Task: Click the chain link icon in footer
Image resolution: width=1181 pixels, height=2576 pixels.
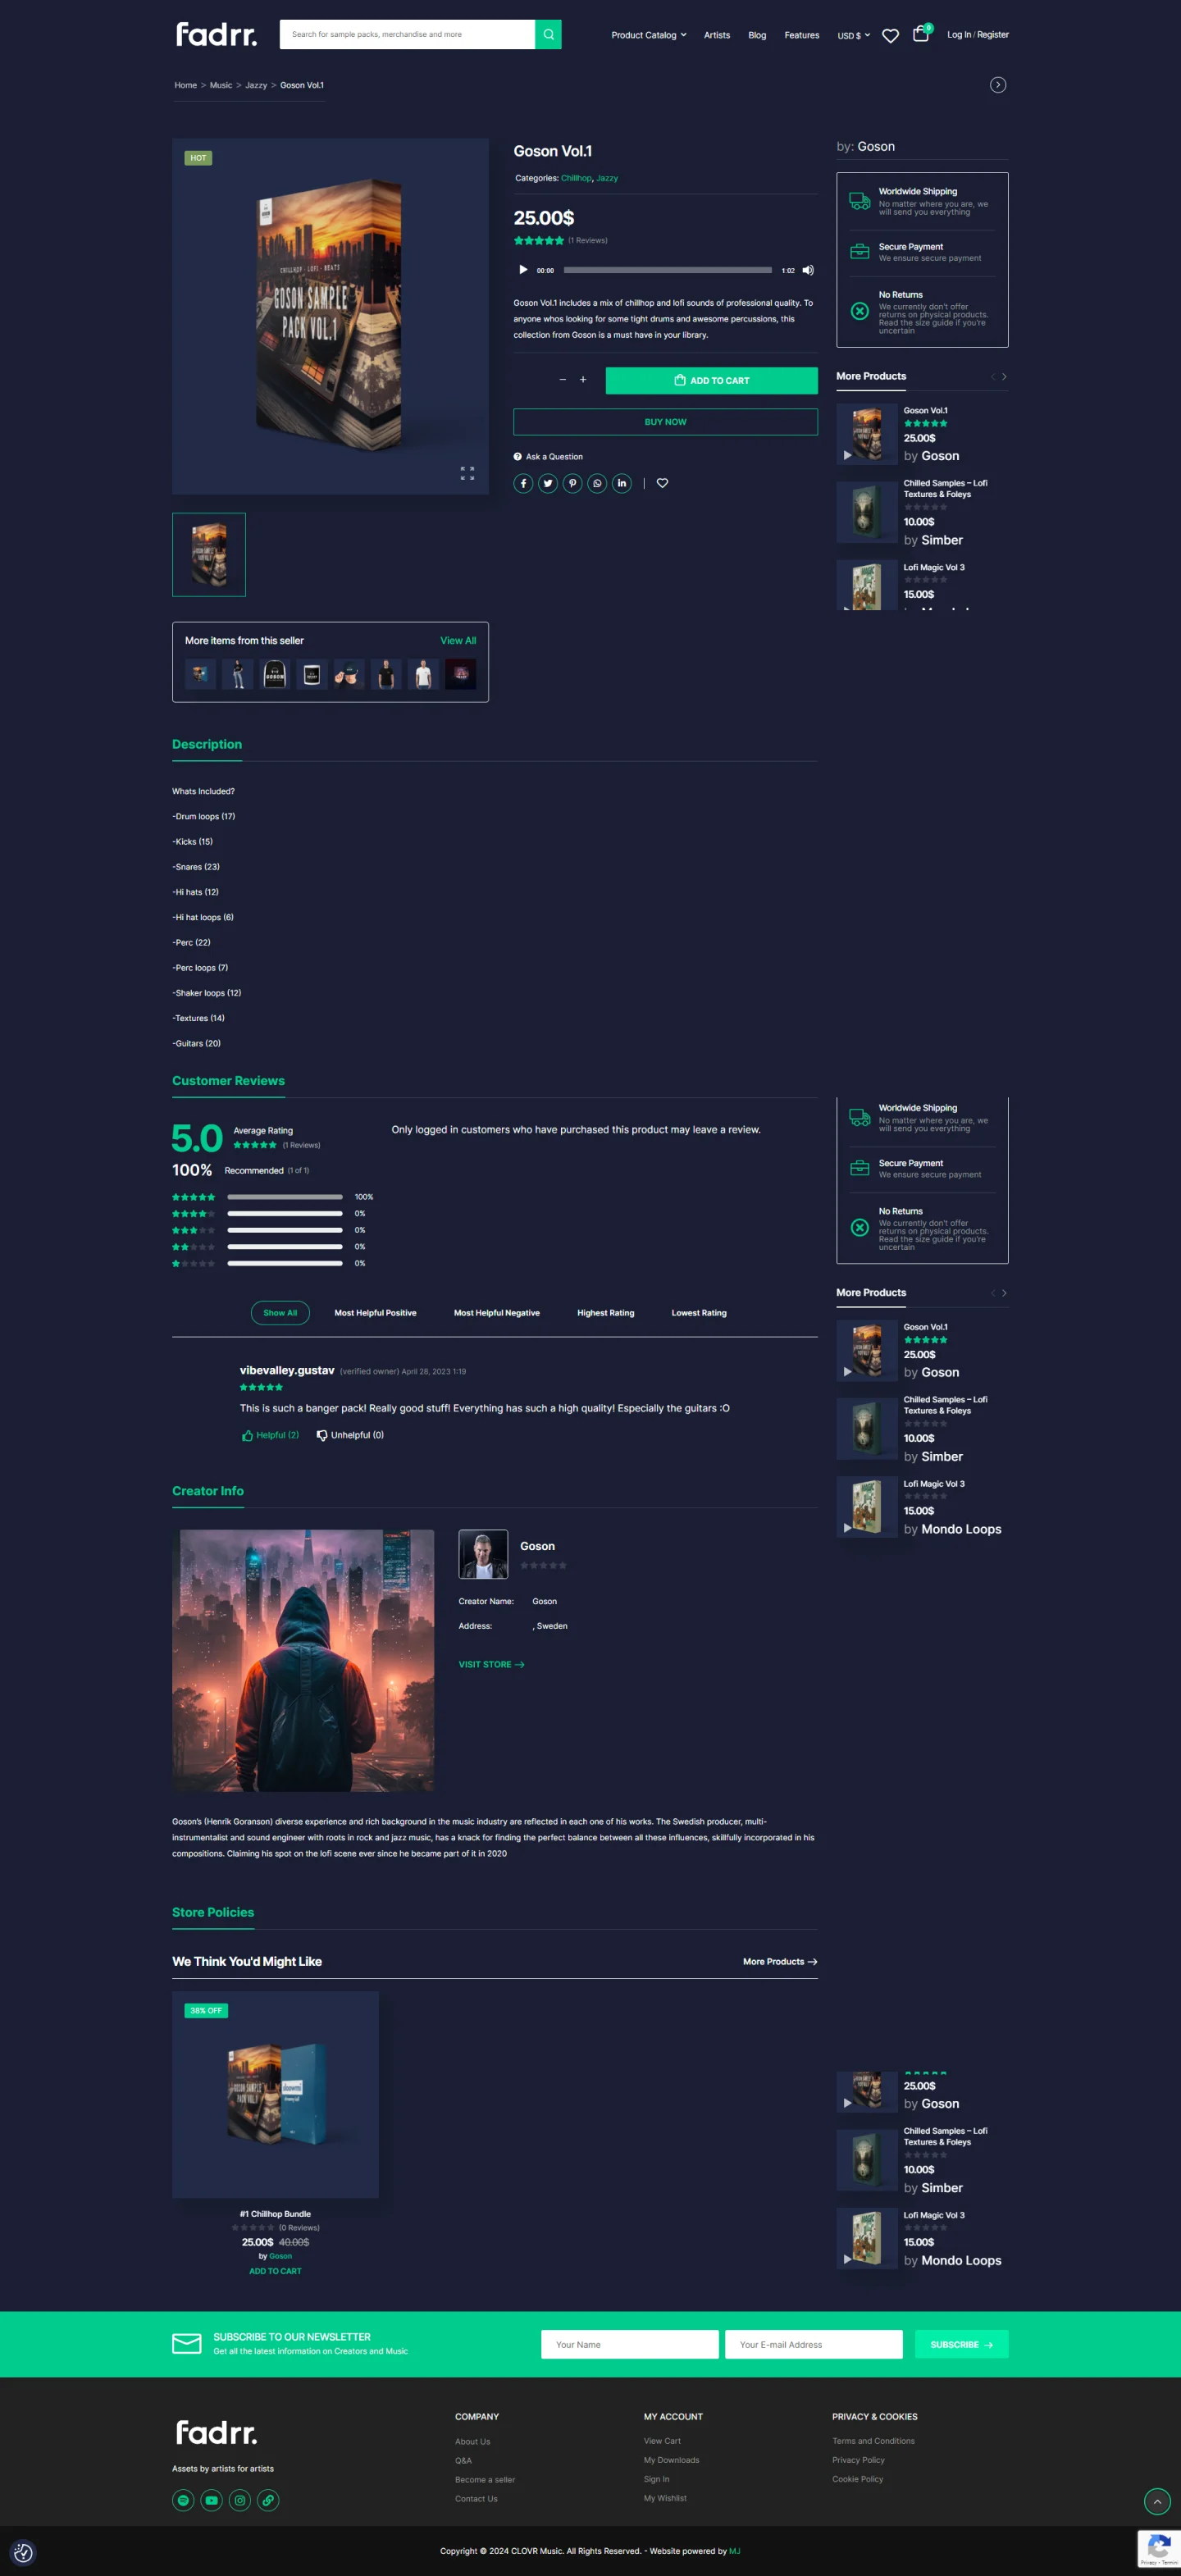Action: tap(268, 2500)
